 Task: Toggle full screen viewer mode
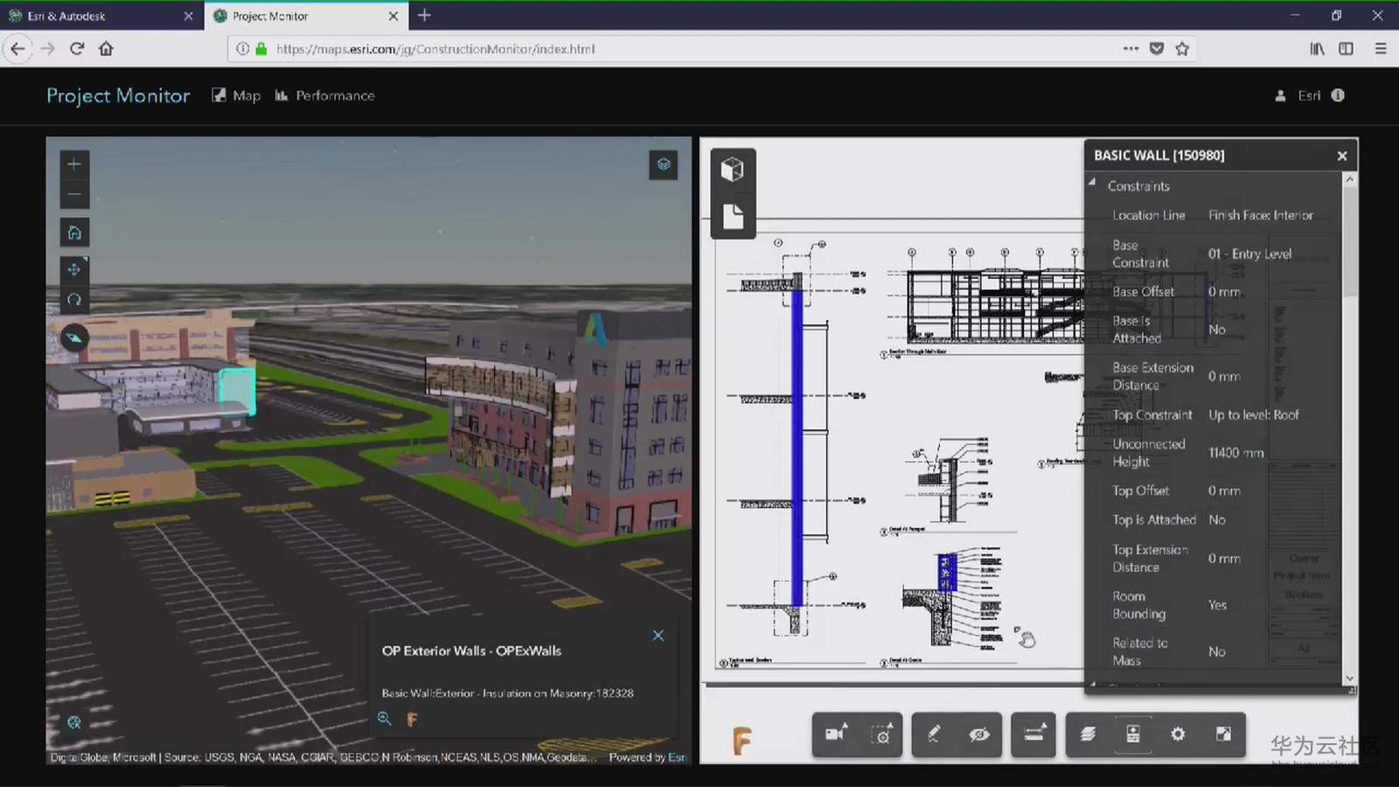pos(1223,734)
